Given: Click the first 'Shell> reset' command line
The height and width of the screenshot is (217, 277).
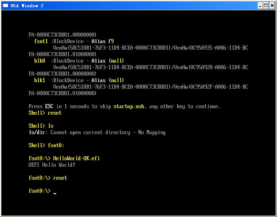Looking at the screenshot, I should tap(45, 113).
